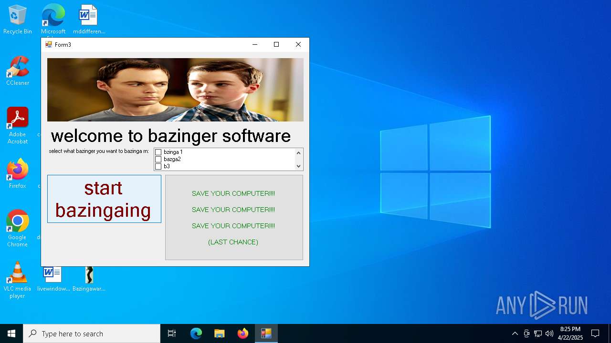611x343 pixels.
Task: Close the Form3 window
Action: pos(298,44)
